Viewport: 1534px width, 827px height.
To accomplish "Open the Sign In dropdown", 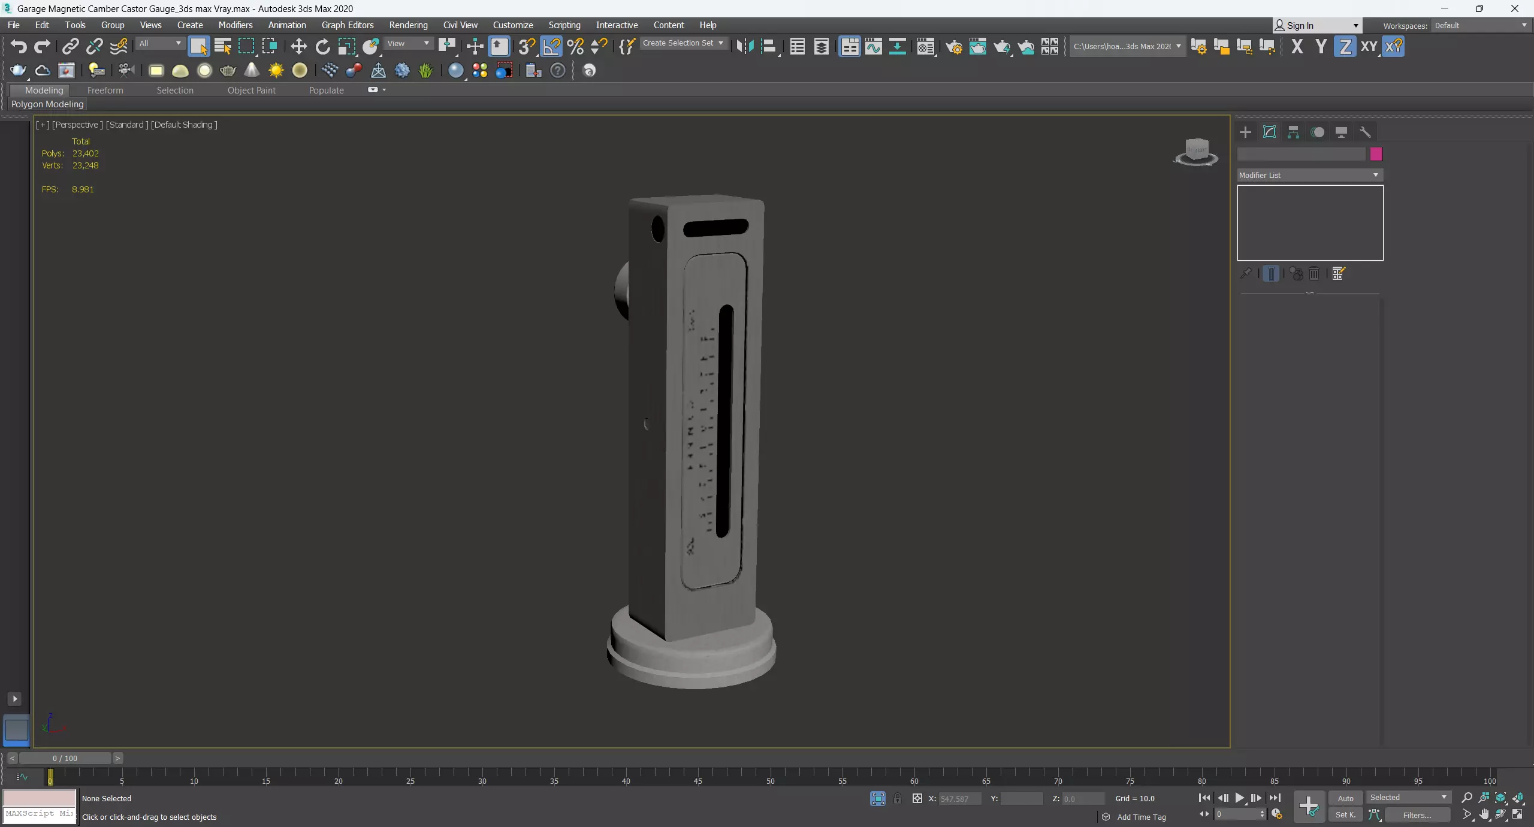I will point(1317,25).
